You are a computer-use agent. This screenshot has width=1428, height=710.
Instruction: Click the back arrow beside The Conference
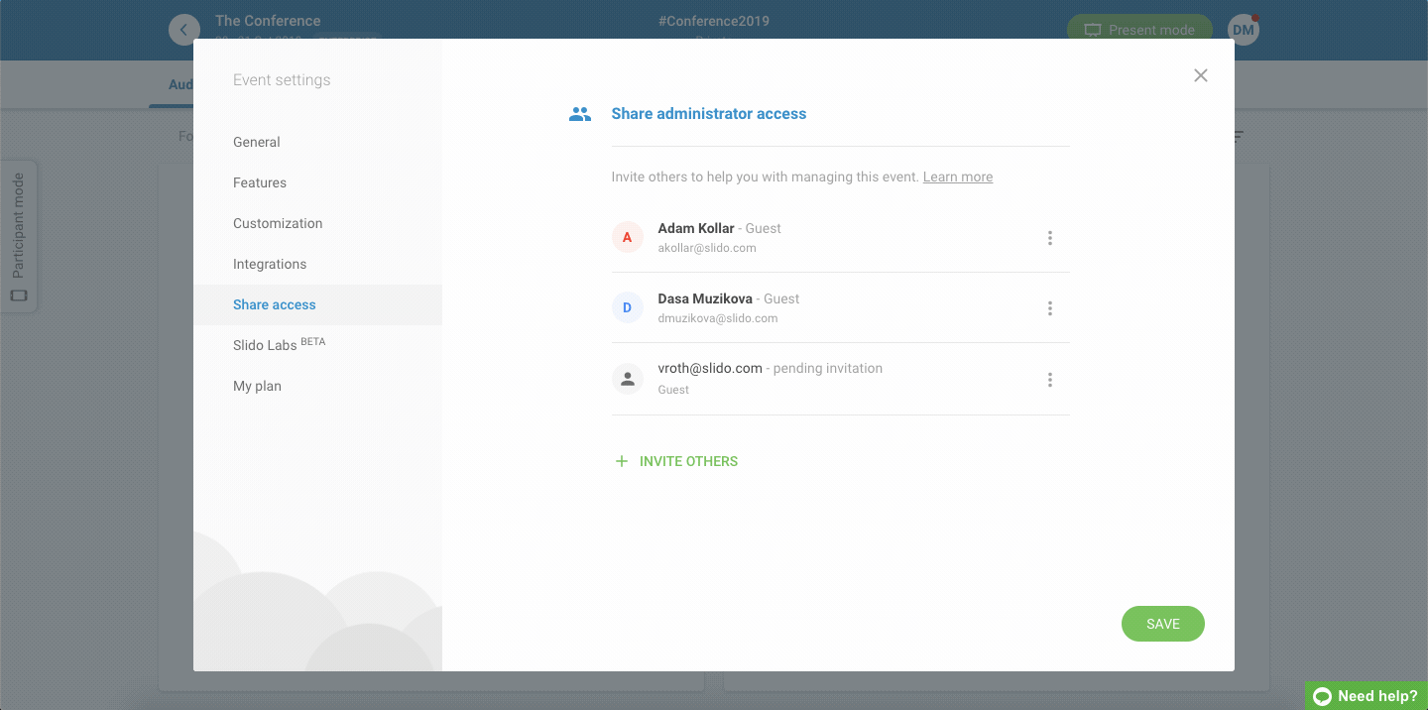(x=183, y=30)
